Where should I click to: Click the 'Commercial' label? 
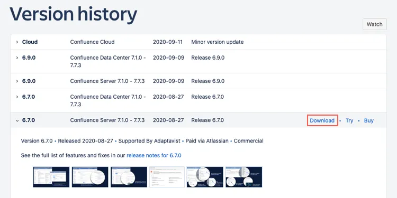248,140
